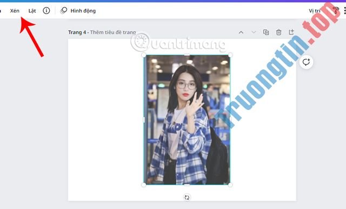Add a new page after Trang 4

[x=291, y=32]
